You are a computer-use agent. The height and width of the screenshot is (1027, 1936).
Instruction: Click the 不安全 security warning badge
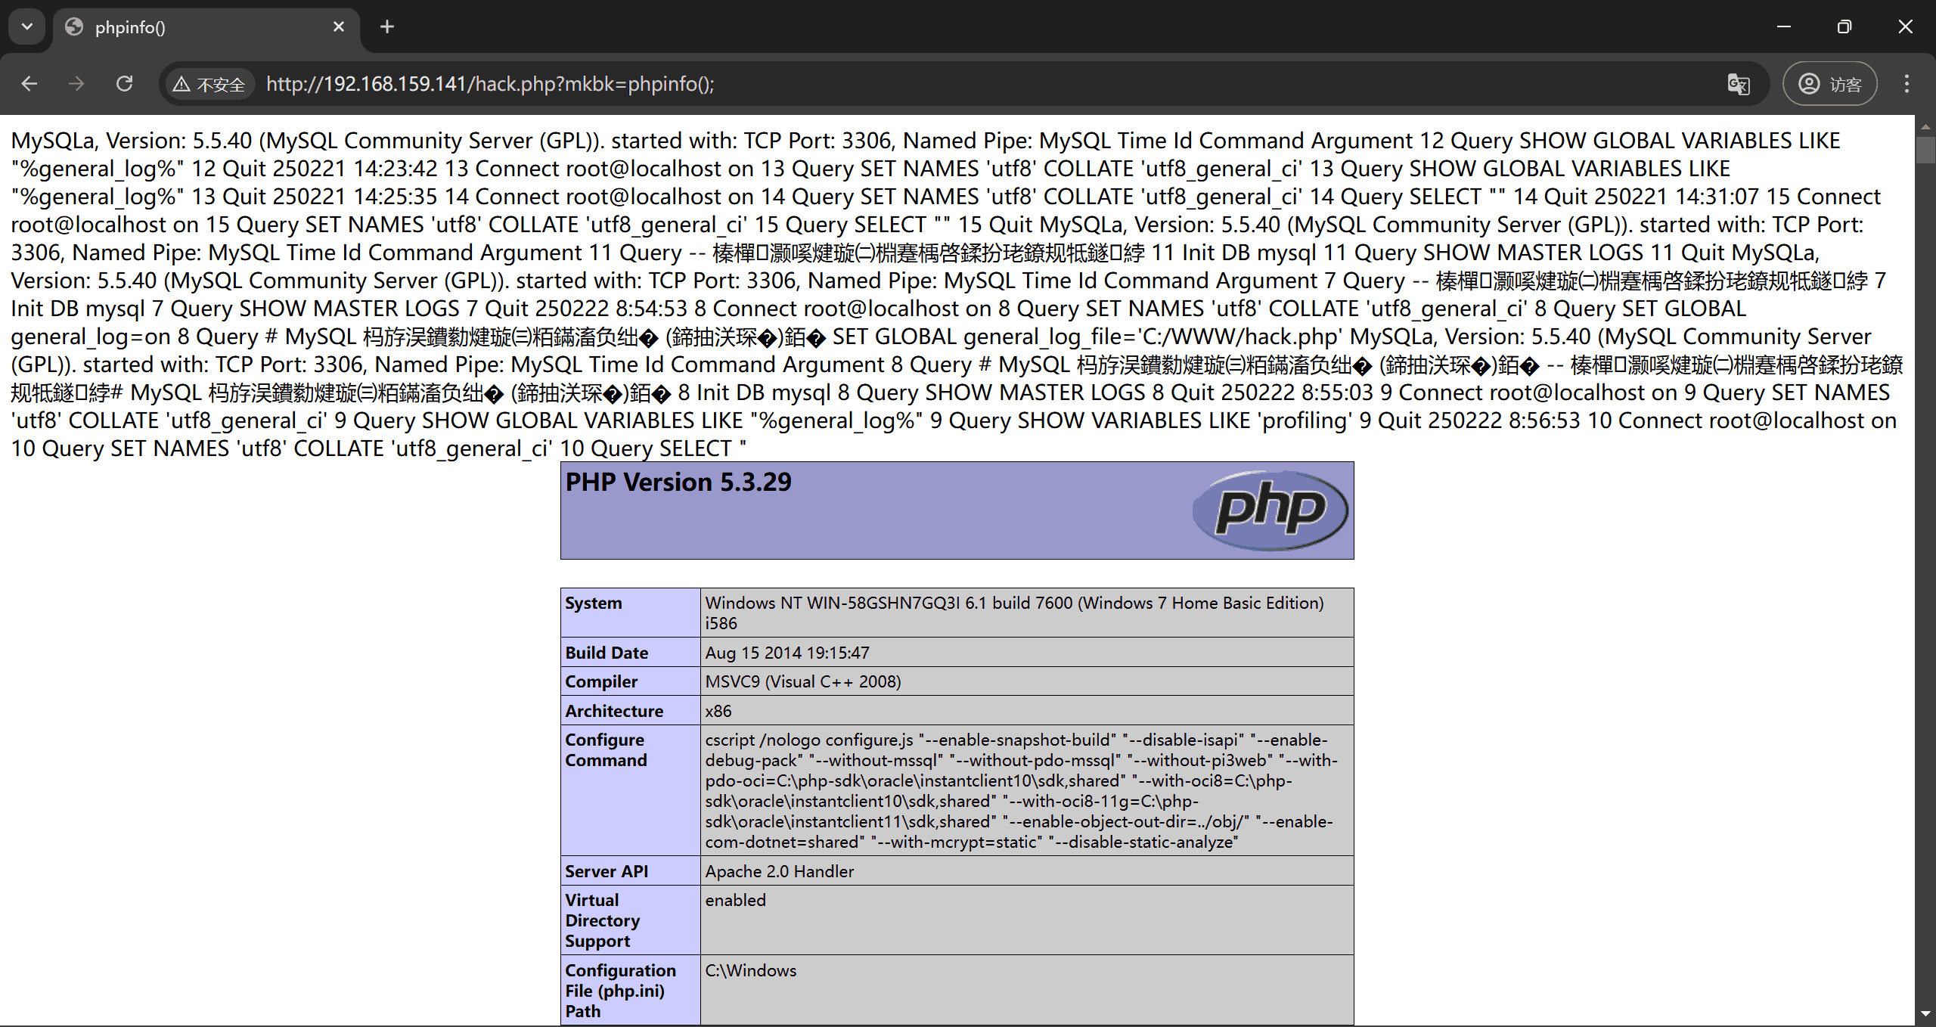pyautogui.click(x=209, y=83)
